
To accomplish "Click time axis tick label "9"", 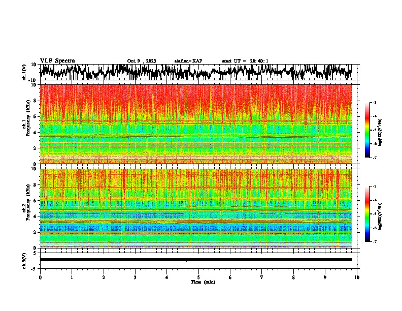I will [x=325, y=277].
